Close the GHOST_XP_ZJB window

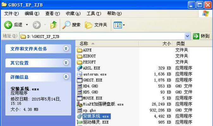(208, 5)
